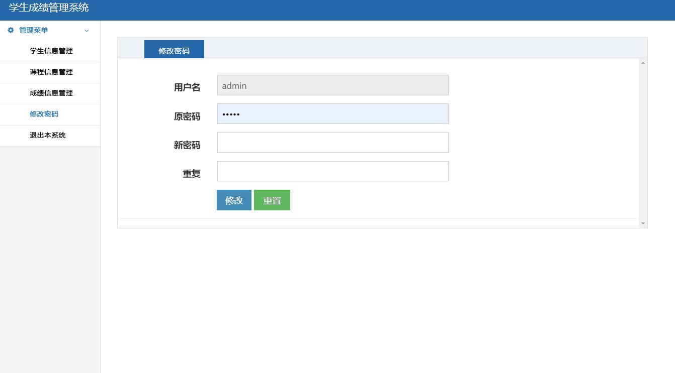The height and width of the screenshot is (373, 675).
Task: Open 学生信息管理 from the sidebar
Action: click(51, 51)
